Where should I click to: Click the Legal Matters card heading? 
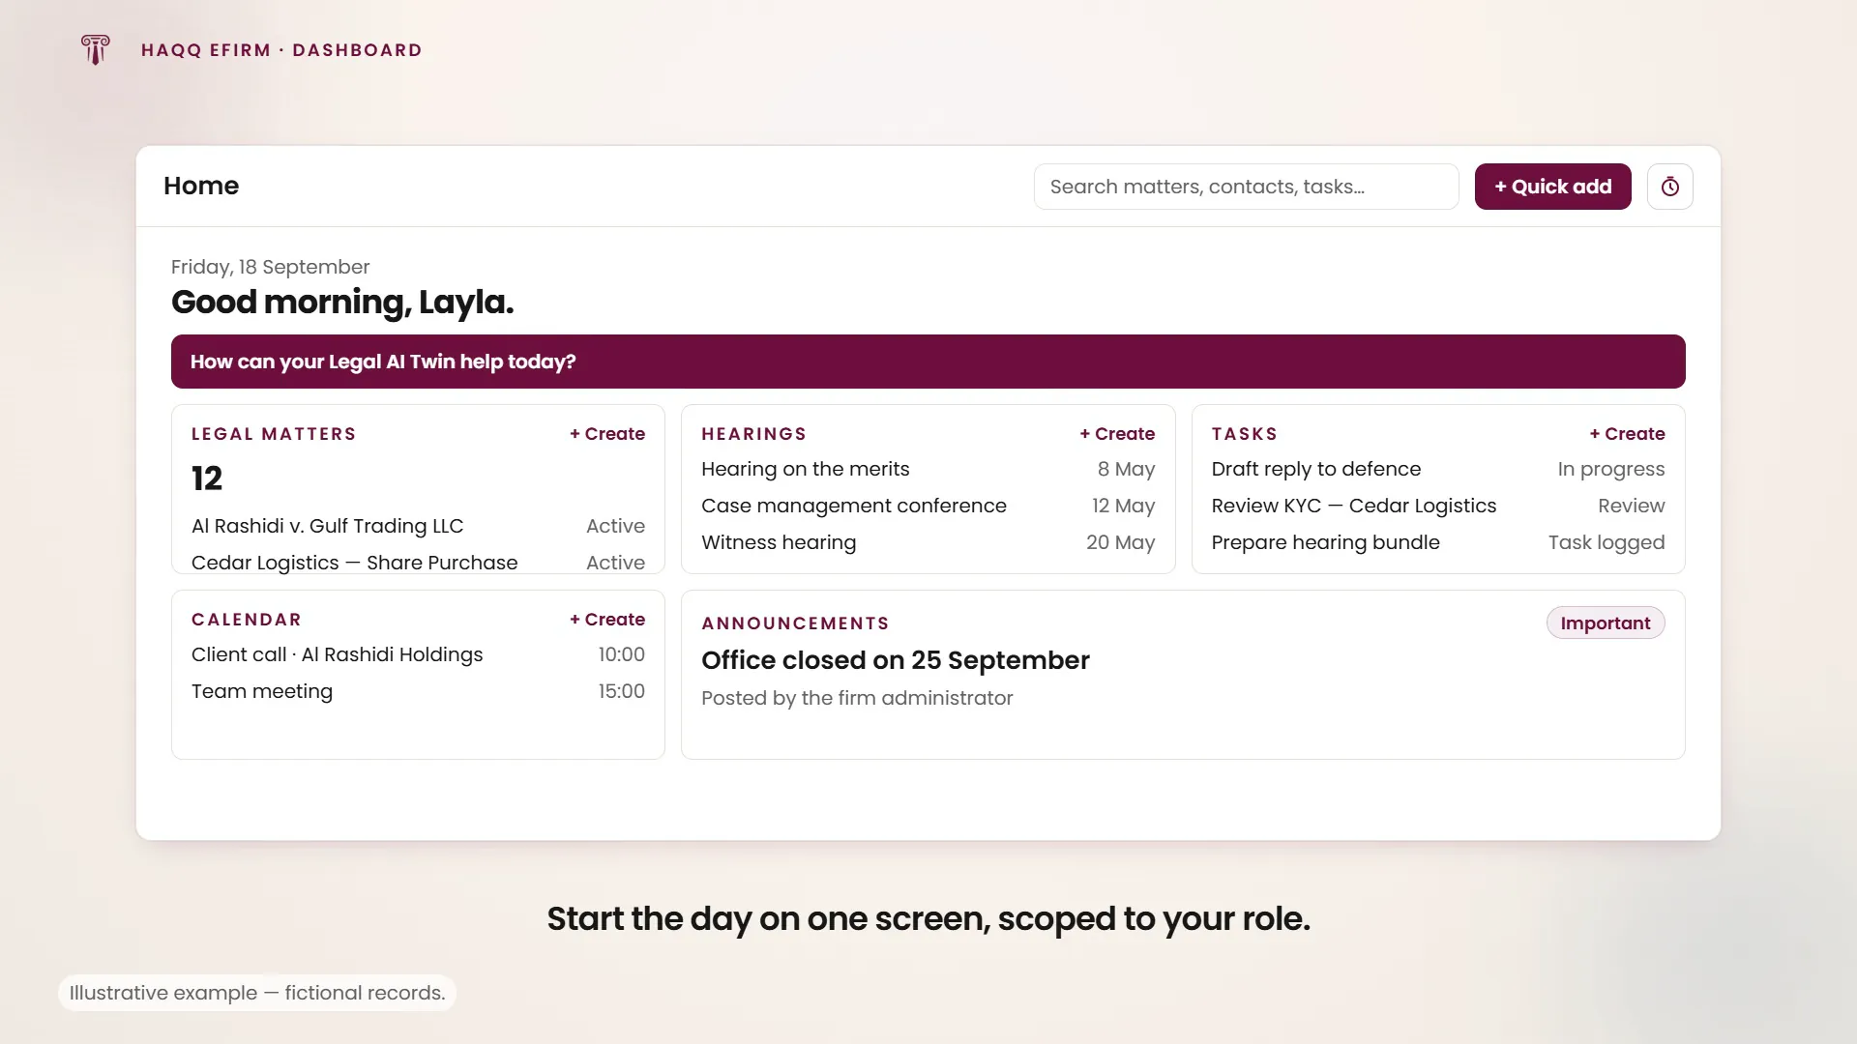pyautogui.click(x=274, y=434)
